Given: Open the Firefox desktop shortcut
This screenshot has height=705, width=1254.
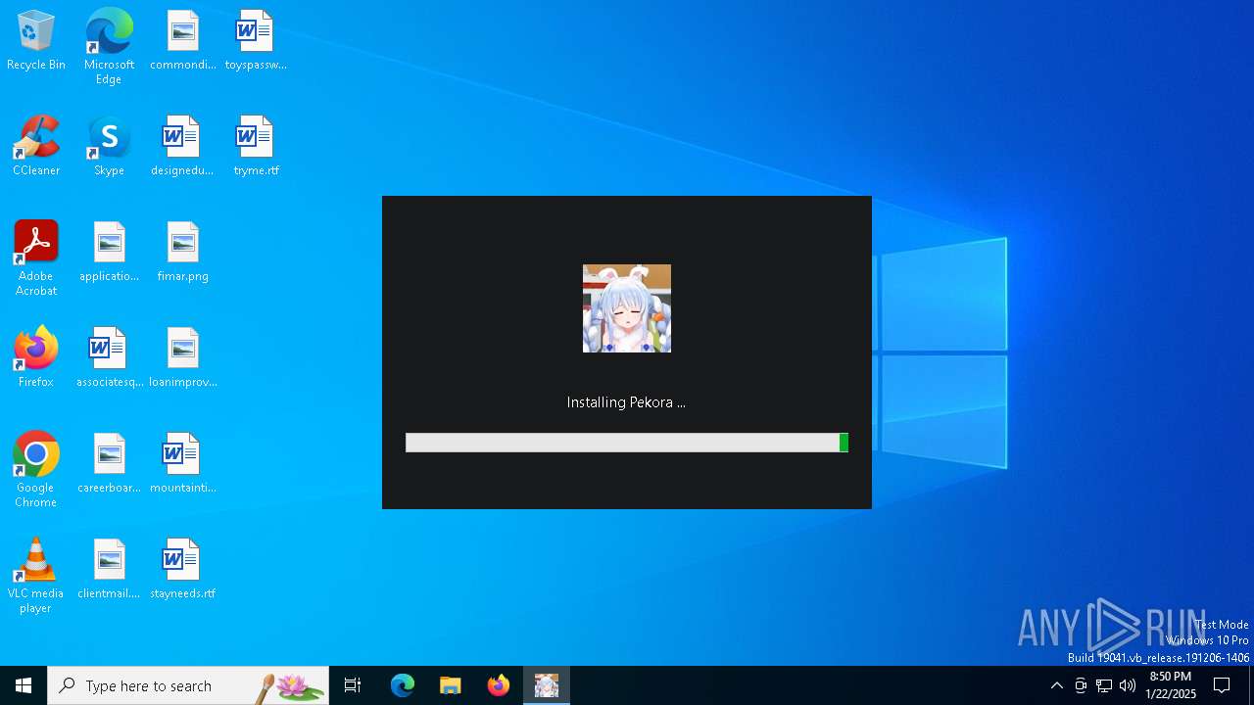Looking at the screenshot, I should click(36, 358).
